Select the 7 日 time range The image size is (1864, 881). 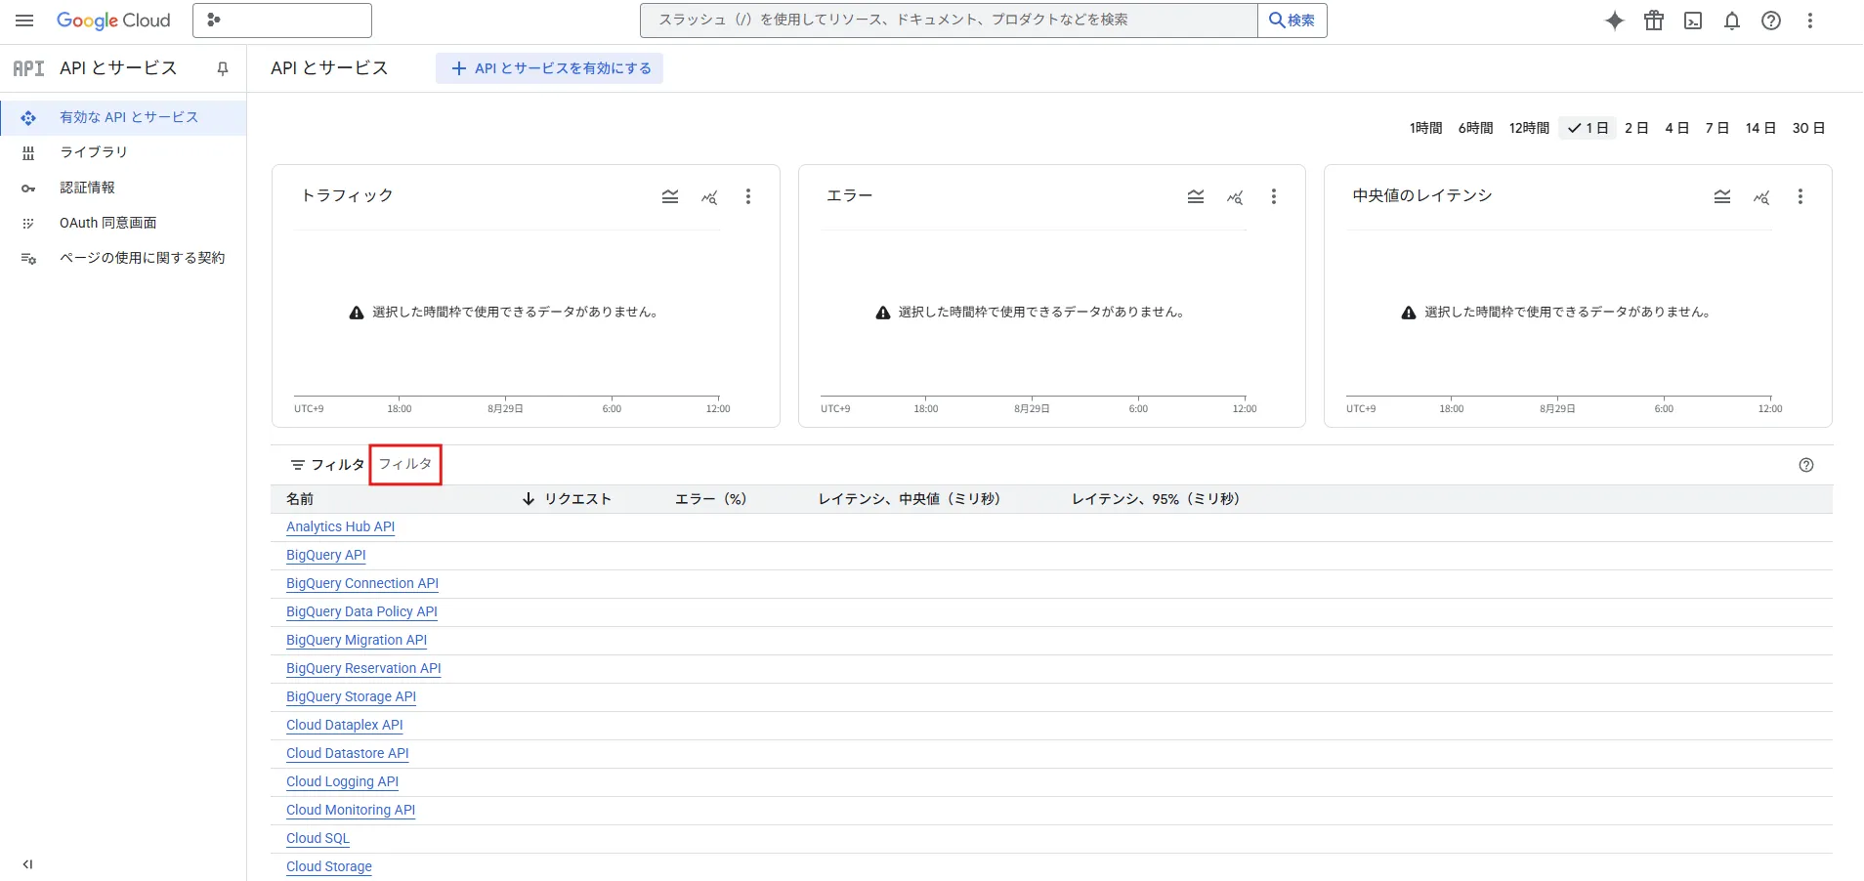[1716, 128]
